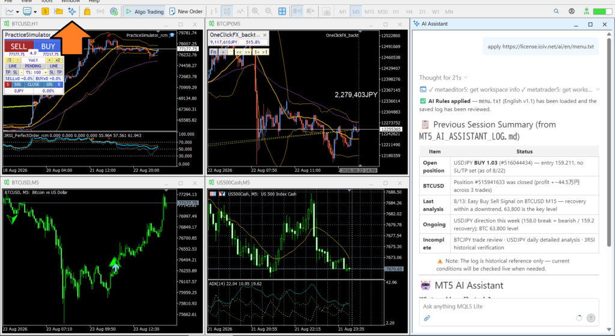The image size is (615, 336).
Task: Click the red SELL button in PracticeSimulator
Action: 19,46
